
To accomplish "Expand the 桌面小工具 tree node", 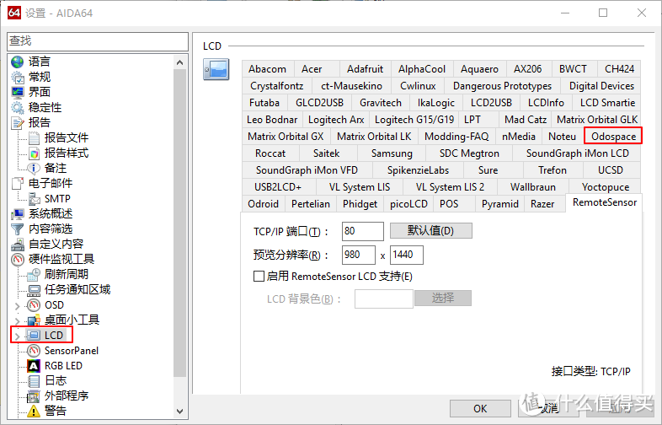I will click(x=18, y=321).
